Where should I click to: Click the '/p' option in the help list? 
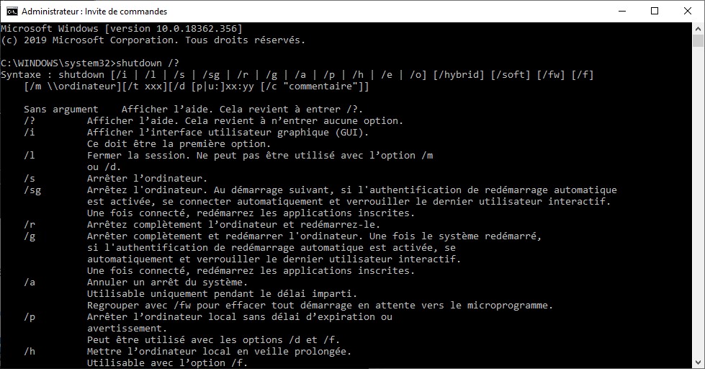click(29, 317)
